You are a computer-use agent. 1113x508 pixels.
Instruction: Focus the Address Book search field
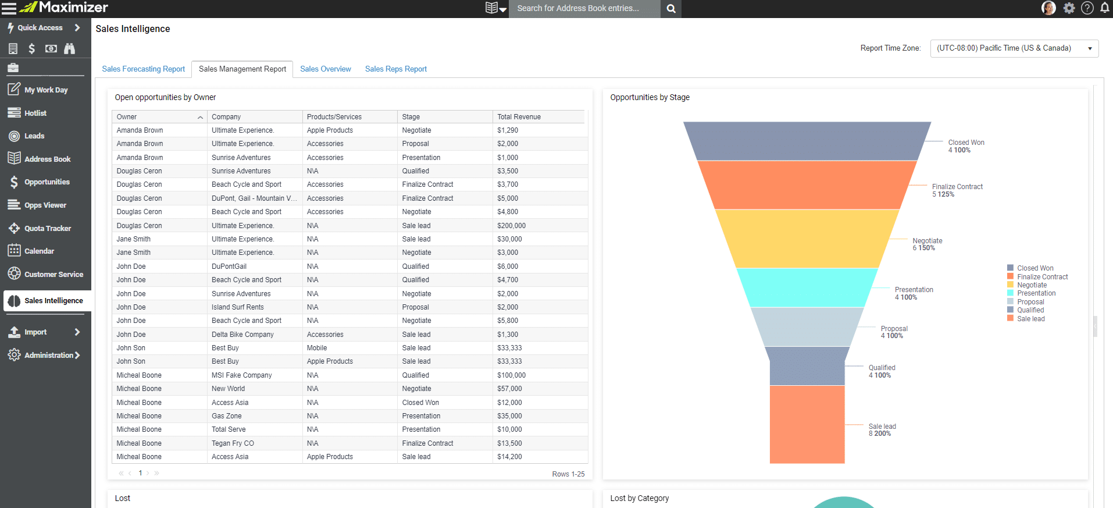pos(584,8)
